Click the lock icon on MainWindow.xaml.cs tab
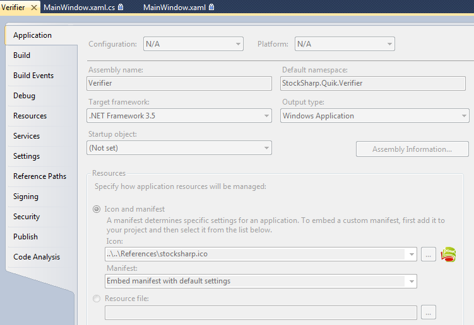Screen dimensions: 474x325 tap(121, 7)
